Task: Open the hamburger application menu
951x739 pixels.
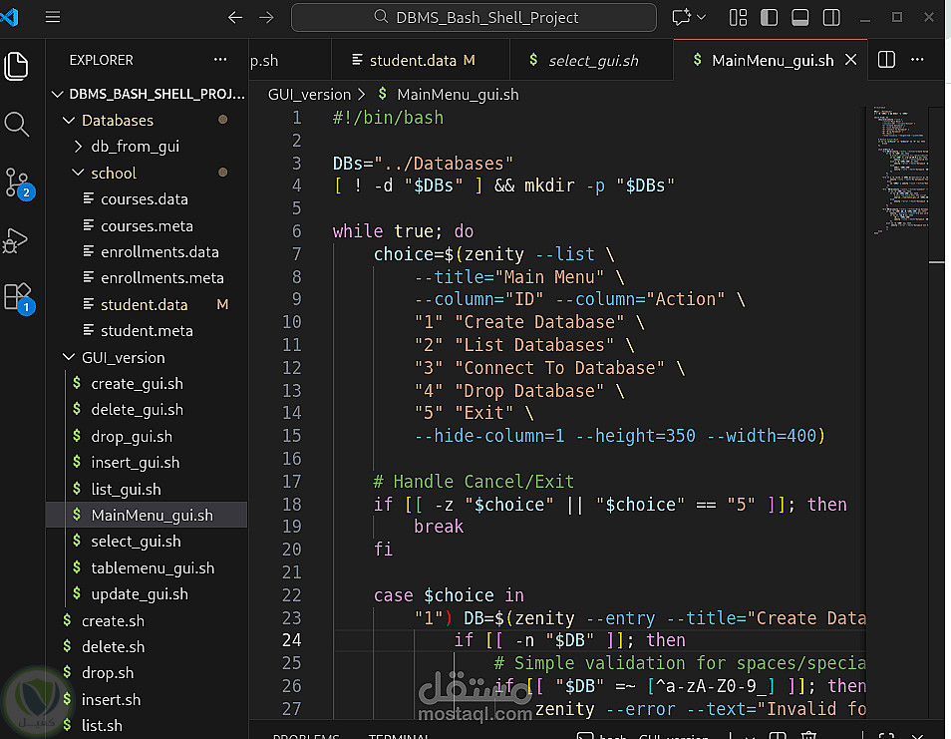Action: pyautogui.click(x=53, y=17)
